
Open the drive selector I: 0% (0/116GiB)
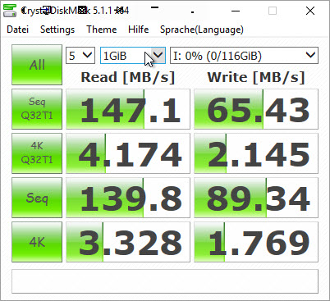click(x=244, y=56)
